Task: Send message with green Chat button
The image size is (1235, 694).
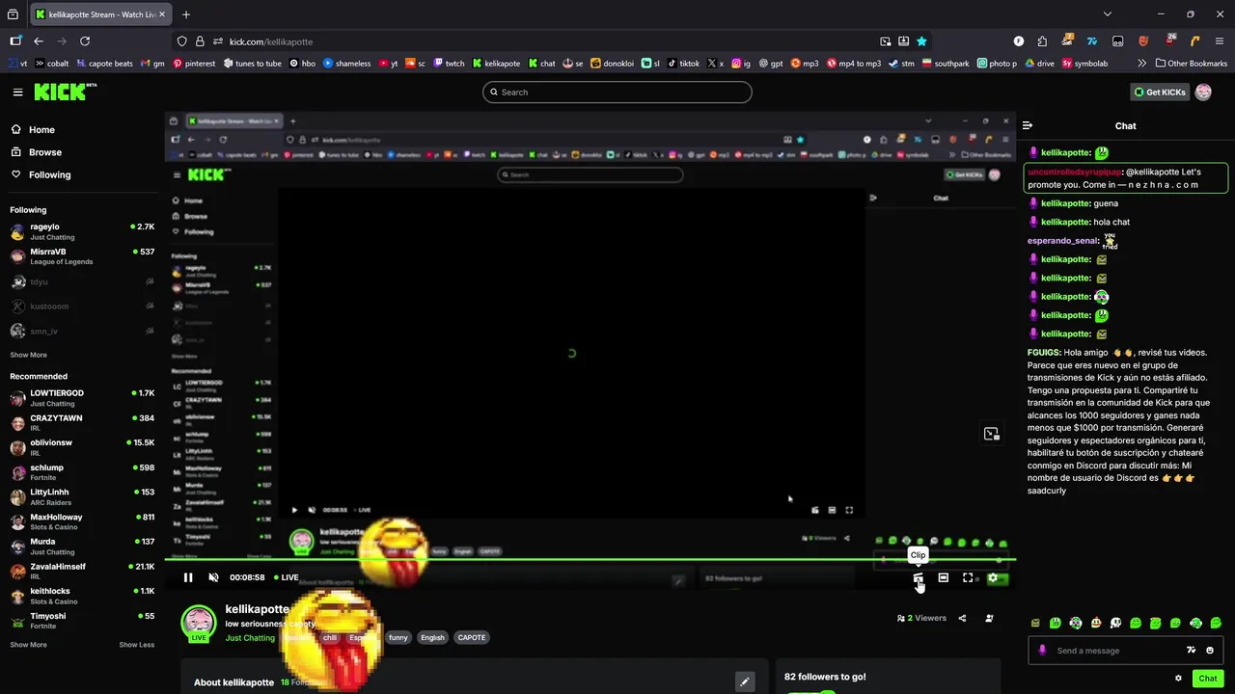Action: [x=1207, y=679]
